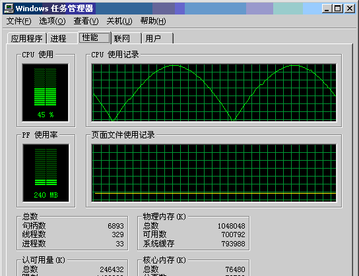The height and width of the screenshot is (276, 359).
Task: Click the 句柄数 label
Action: 34,226
